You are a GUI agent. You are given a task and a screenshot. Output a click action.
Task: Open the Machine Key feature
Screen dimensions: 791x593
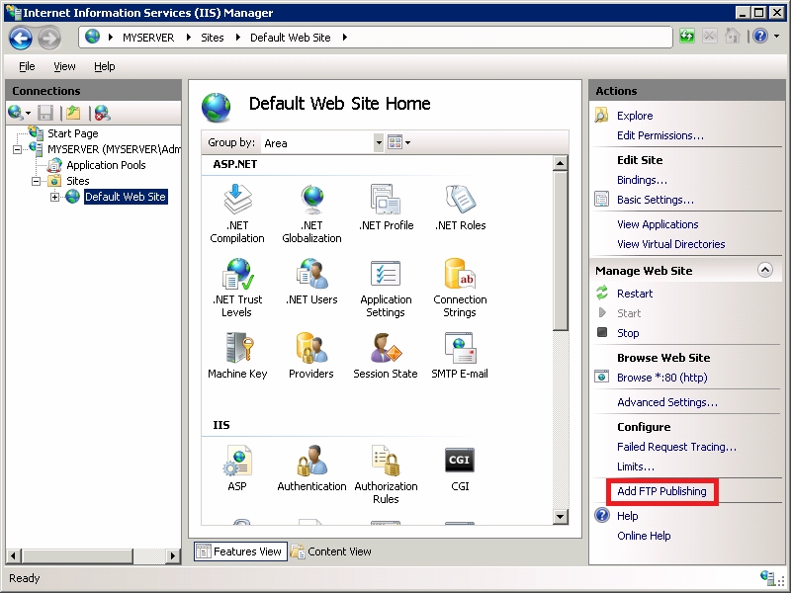237,356
